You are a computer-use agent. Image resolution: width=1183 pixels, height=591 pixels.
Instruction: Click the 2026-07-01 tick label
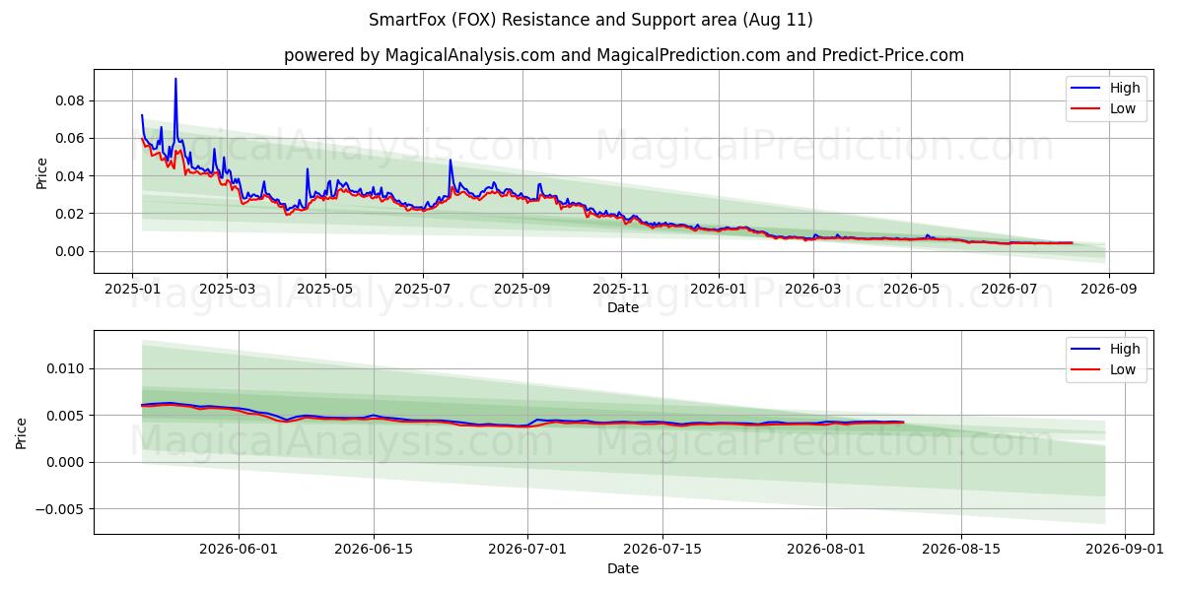click(x=527, y=551)
